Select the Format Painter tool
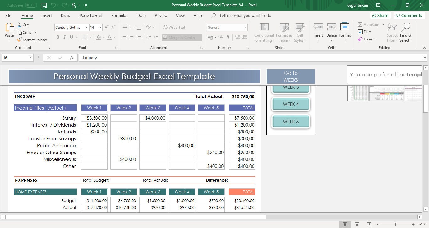 click(x=32, y=40)
